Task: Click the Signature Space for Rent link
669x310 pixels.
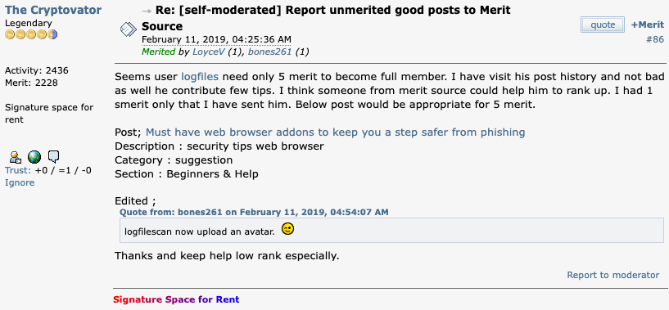Action: pyautogui.click(x=176, y=299)
